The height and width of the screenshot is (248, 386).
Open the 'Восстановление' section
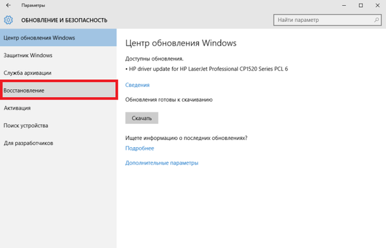click(59, 90)
